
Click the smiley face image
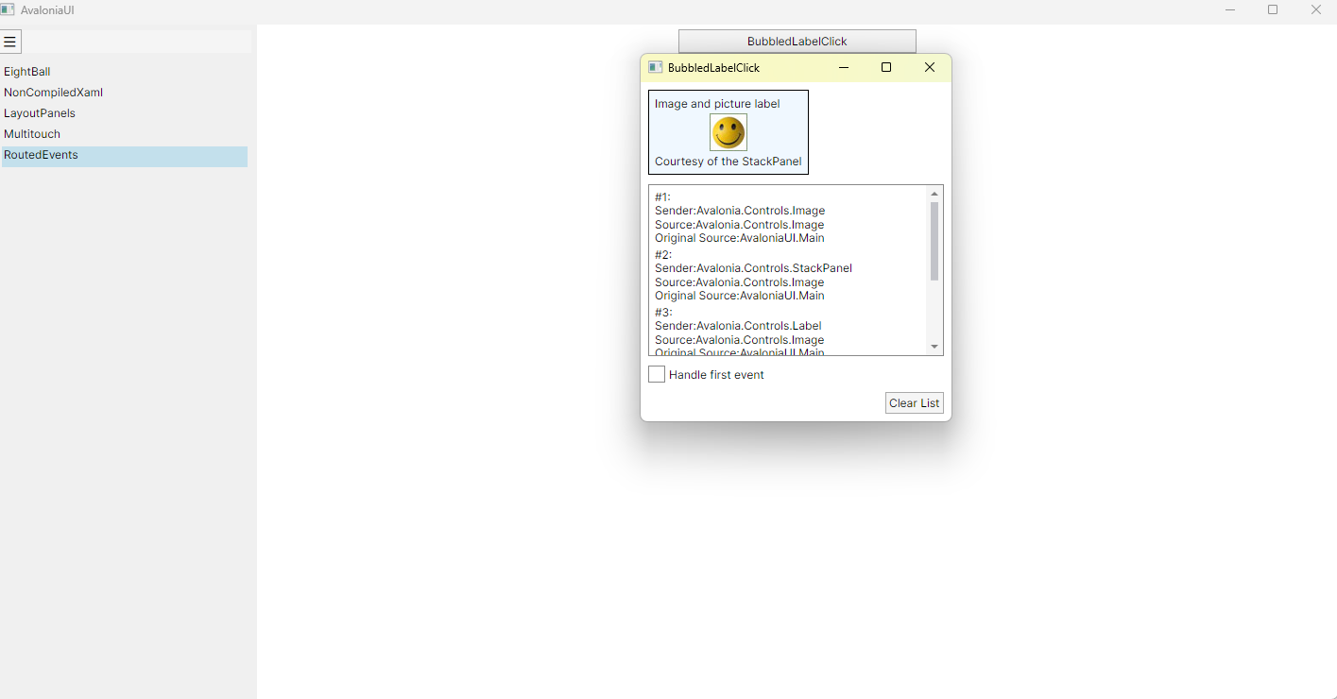click(x=728, y=132)
